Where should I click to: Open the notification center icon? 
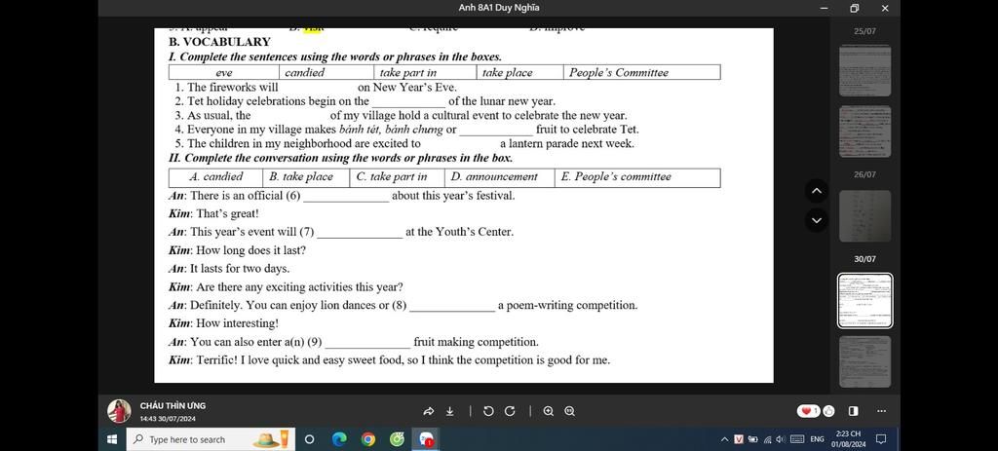point(881,439)
